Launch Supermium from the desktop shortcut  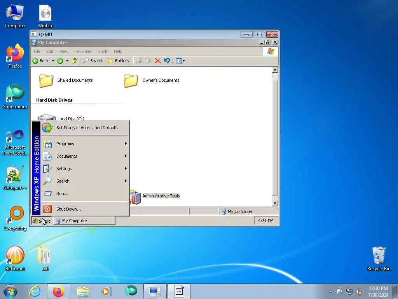click(x=15, y=97)
